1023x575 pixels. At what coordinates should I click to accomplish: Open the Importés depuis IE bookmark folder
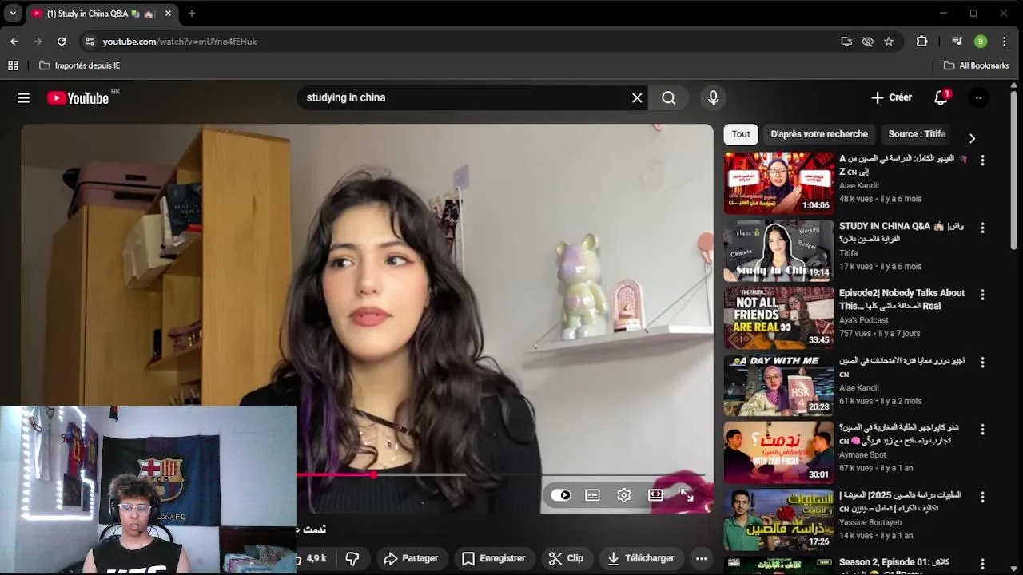click(79, 65)
